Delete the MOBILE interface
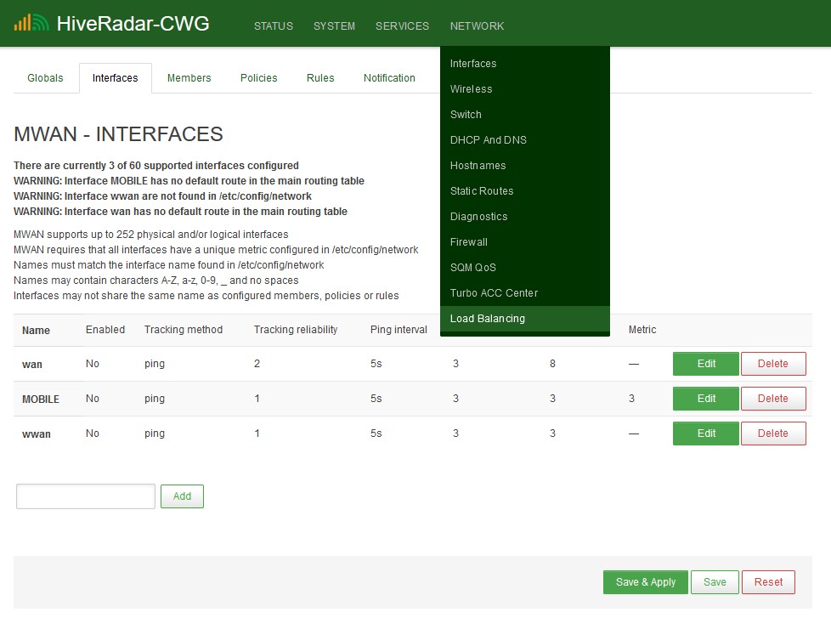The height and width of the screenshot is (629, 831). pos(773,398)
